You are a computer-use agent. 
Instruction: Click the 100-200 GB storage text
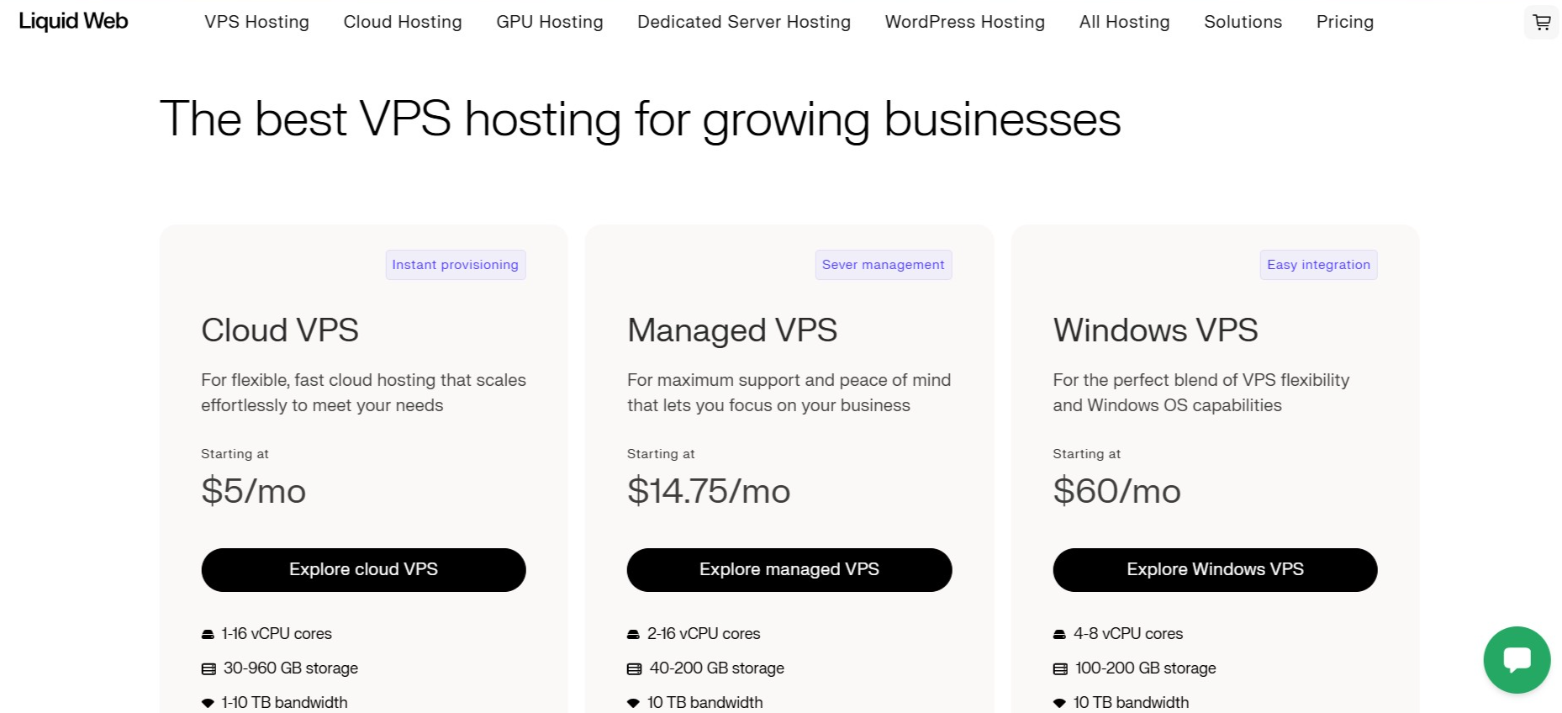pyautogui.click(x=1146, y=668)
